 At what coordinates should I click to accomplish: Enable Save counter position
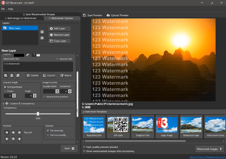[x=44, y=97]
